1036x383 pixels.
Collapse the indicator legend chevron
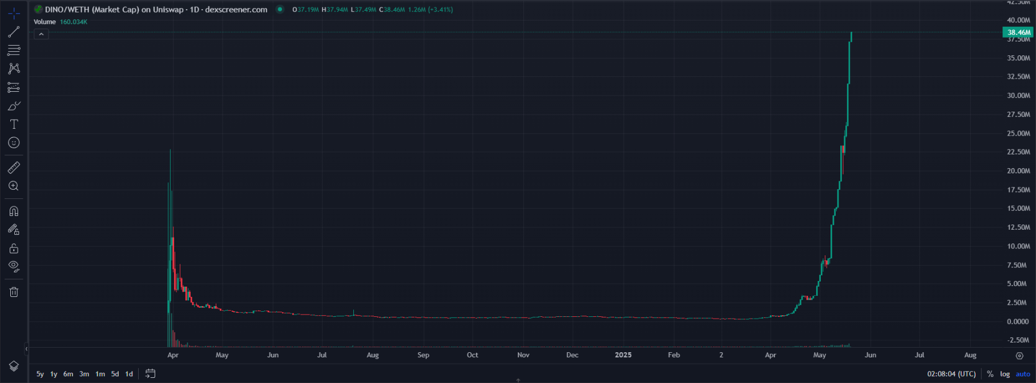[41, 34]
